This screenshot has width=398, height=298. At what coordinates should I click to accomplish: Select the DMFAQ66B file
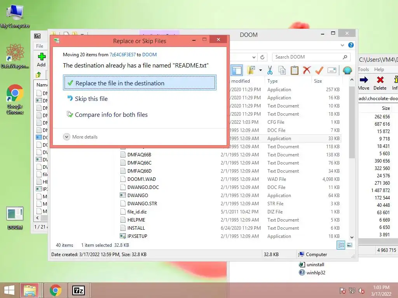coord(139,154)
